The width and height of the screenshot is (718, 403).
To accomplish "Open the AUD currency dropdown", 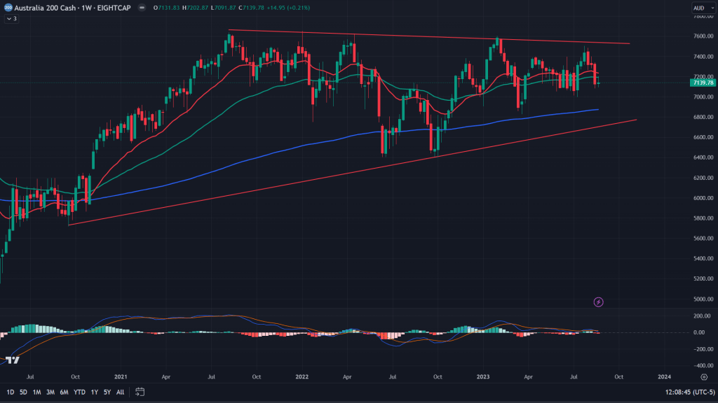I will coord(701,8).
